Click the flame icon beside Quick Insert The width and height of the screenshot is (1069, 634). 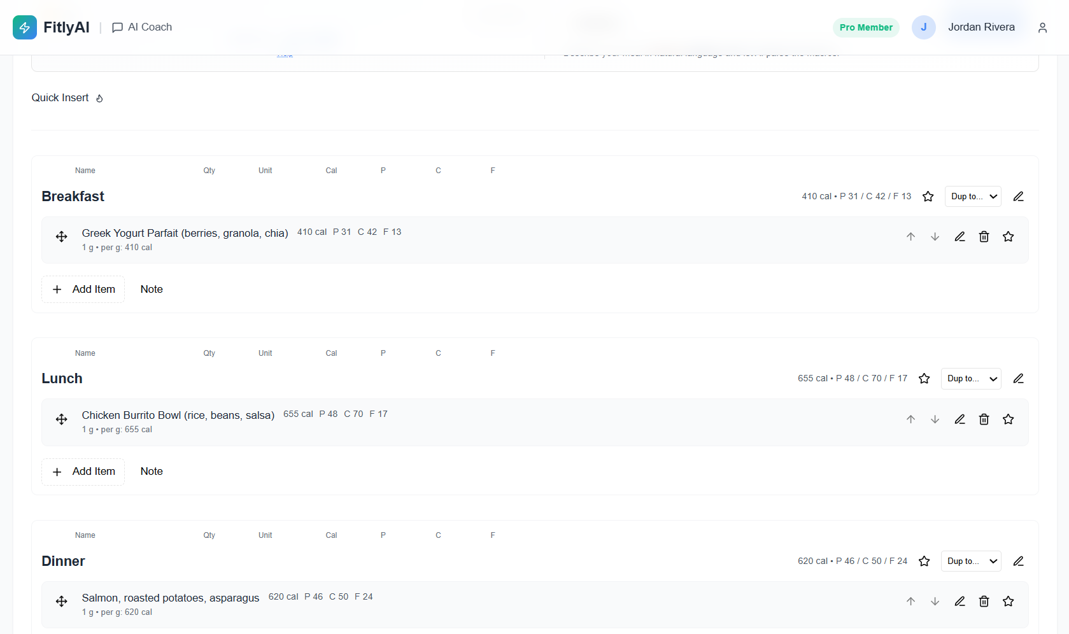(99, 98)
